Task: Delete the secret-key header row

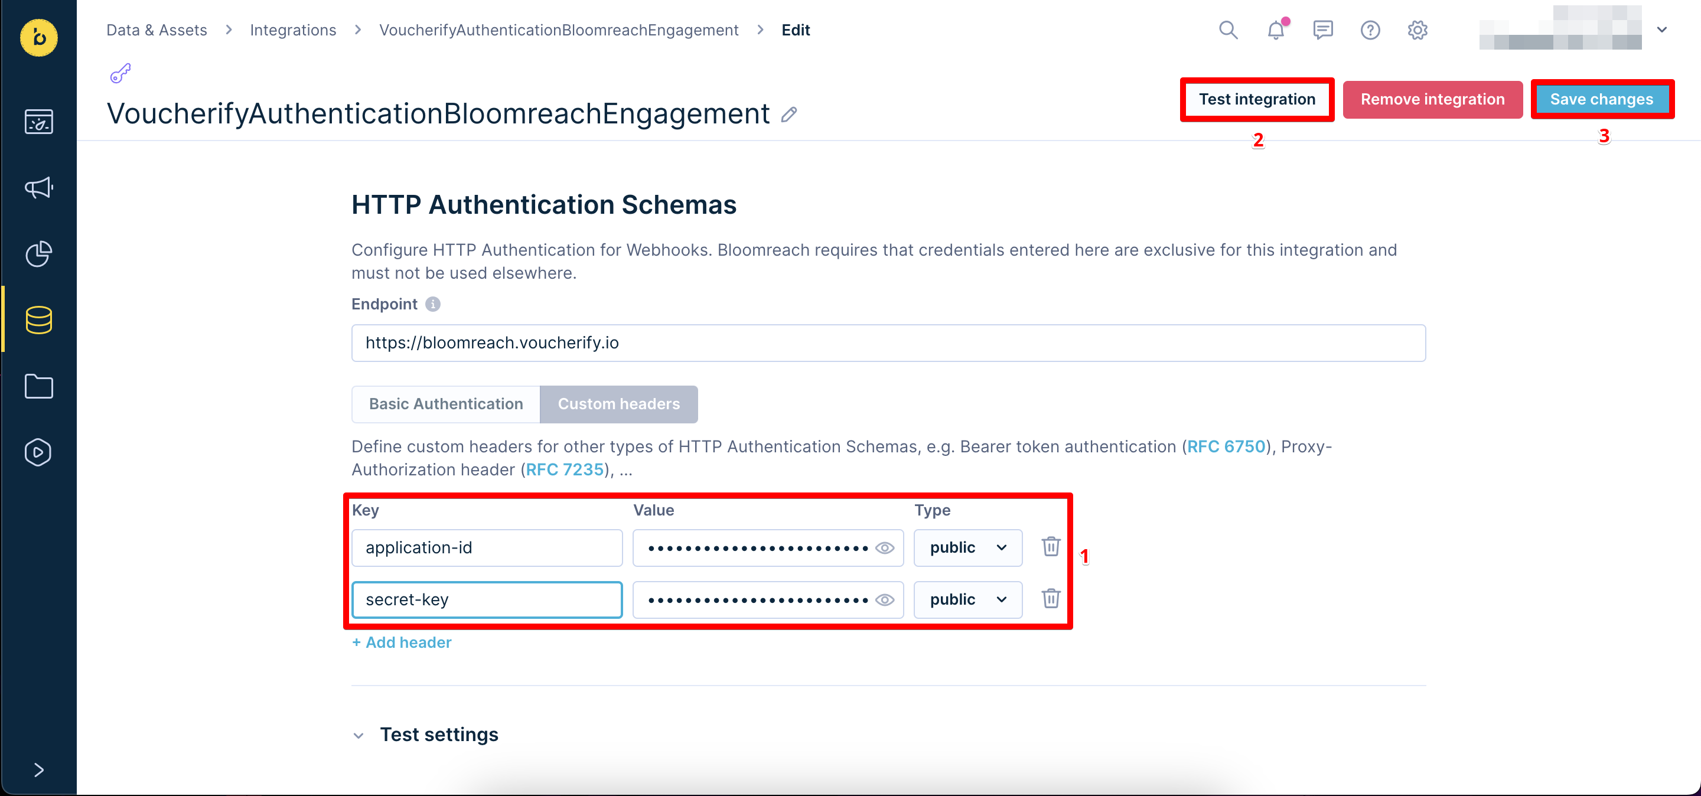Action: 1051,599
